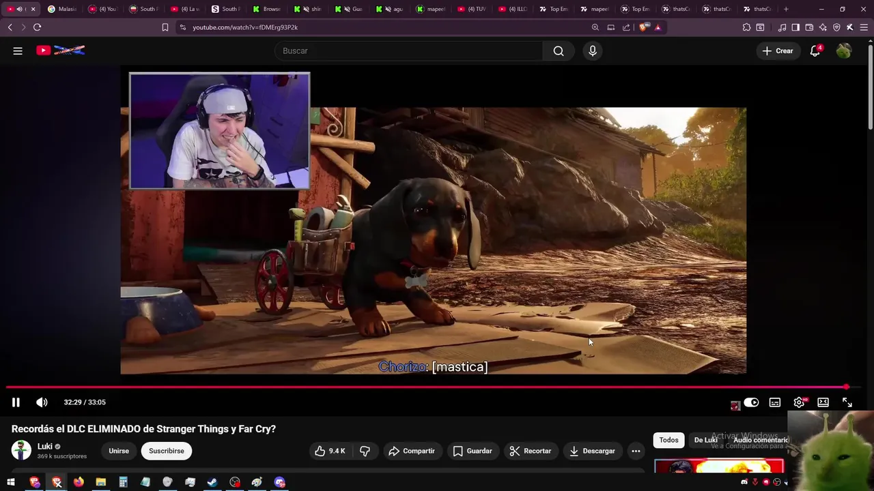Switch to the Browse tab
Viewport: 874px width, 491px height.
pos(266,9)
